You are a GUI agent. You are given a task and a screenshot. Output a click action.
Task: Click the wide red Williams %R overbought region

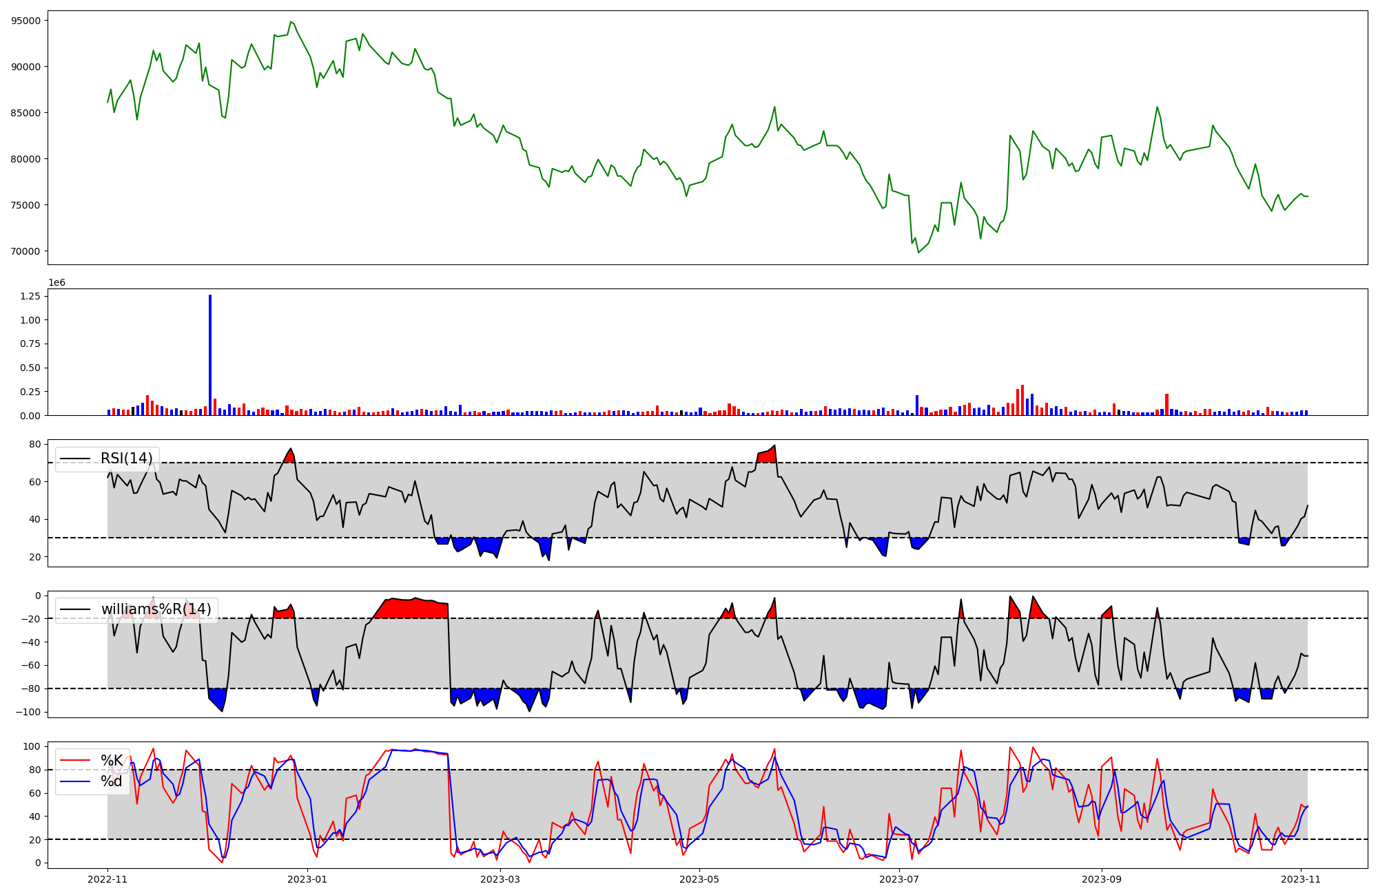click(413, 609)
